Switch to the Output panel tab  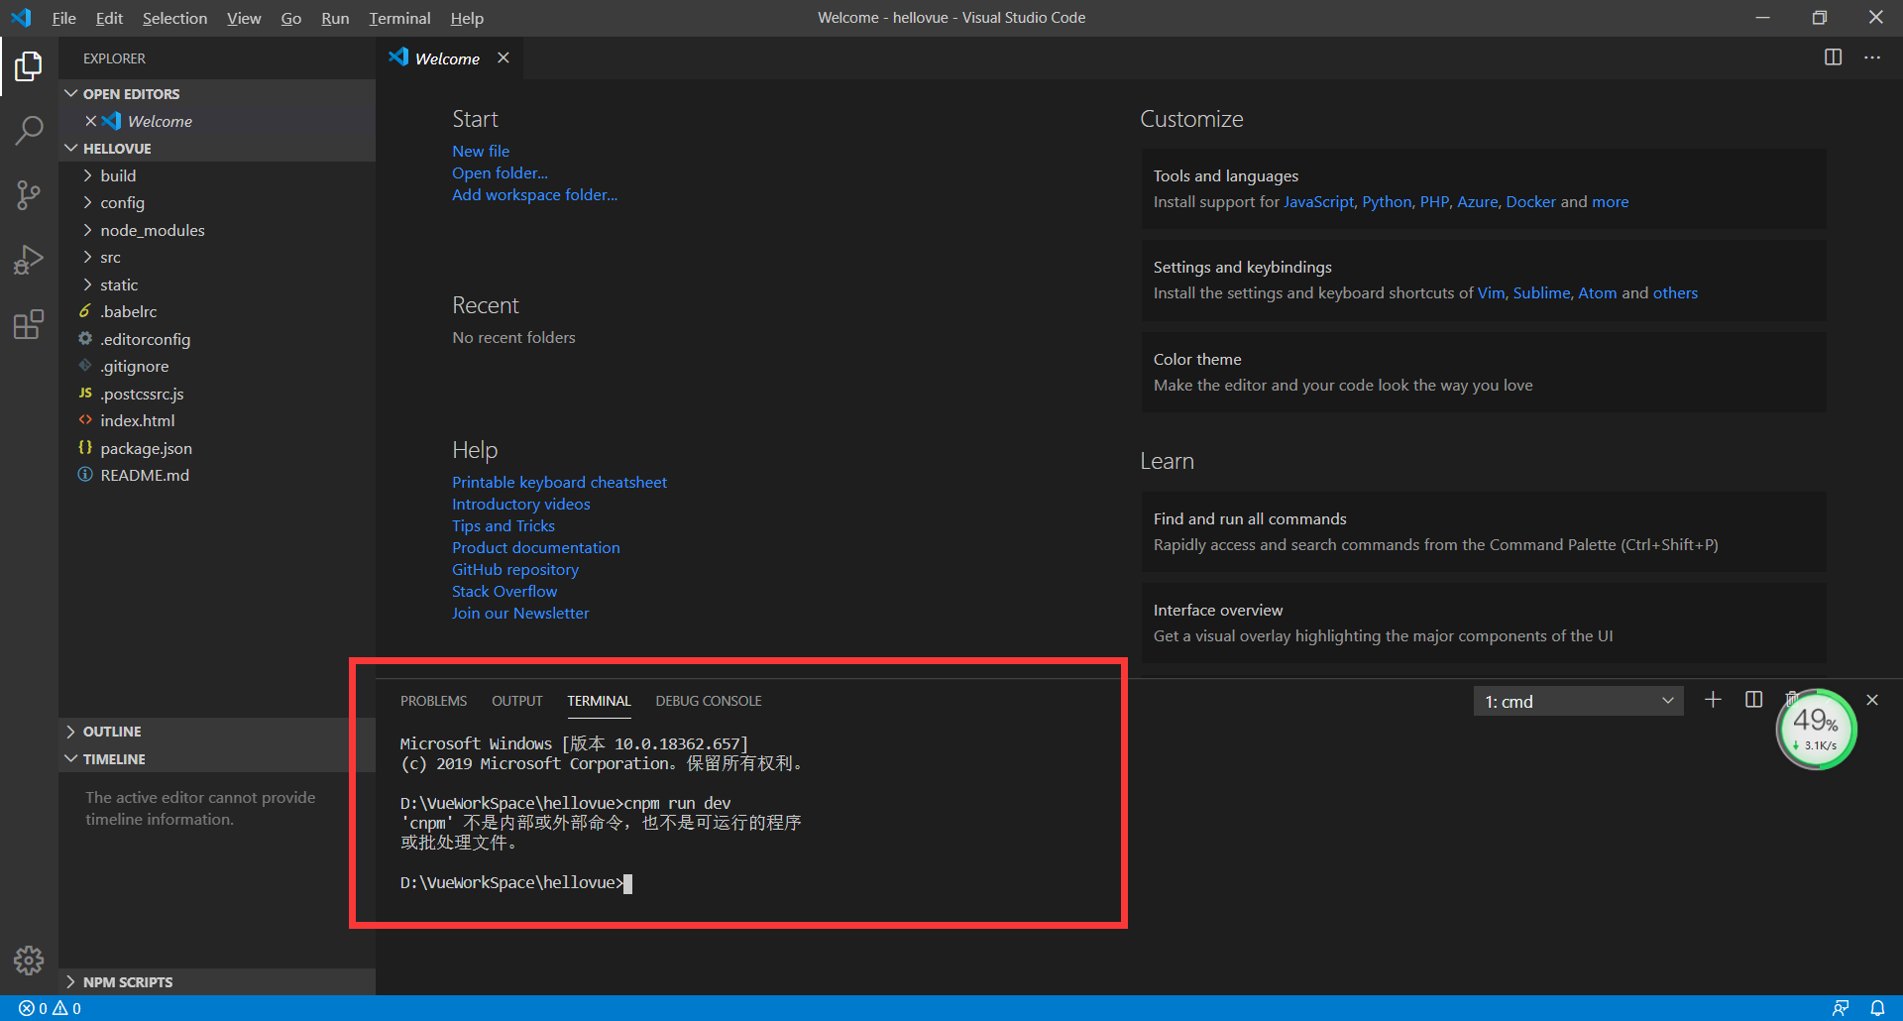517,701
